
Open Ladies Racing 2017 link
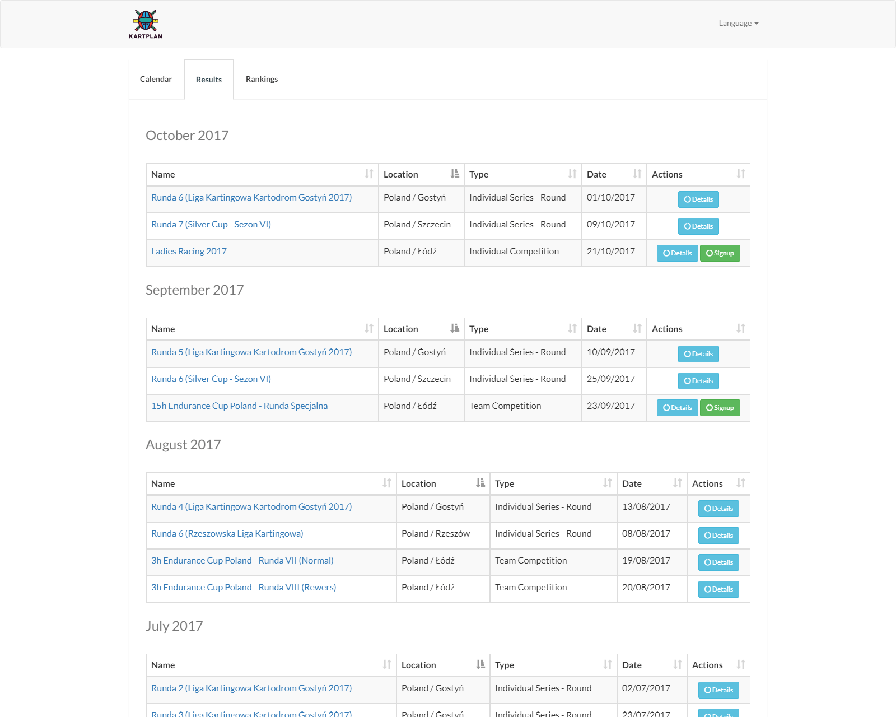[189, 252]
